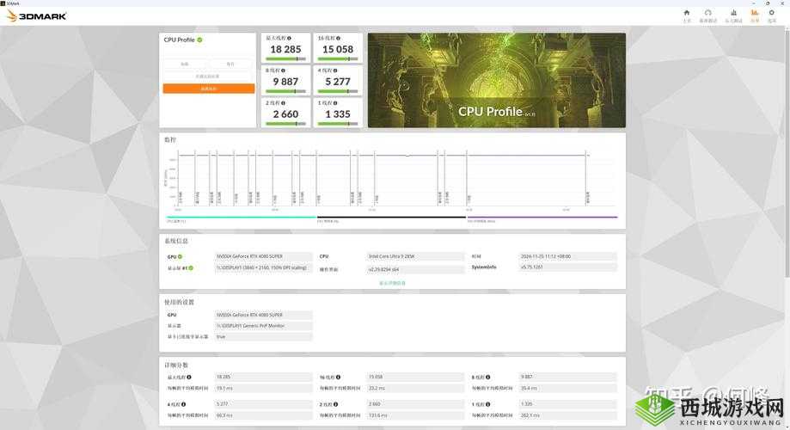Click info icon beside 8 threads detailed score
790x430 pixels.
coord(489,378)
